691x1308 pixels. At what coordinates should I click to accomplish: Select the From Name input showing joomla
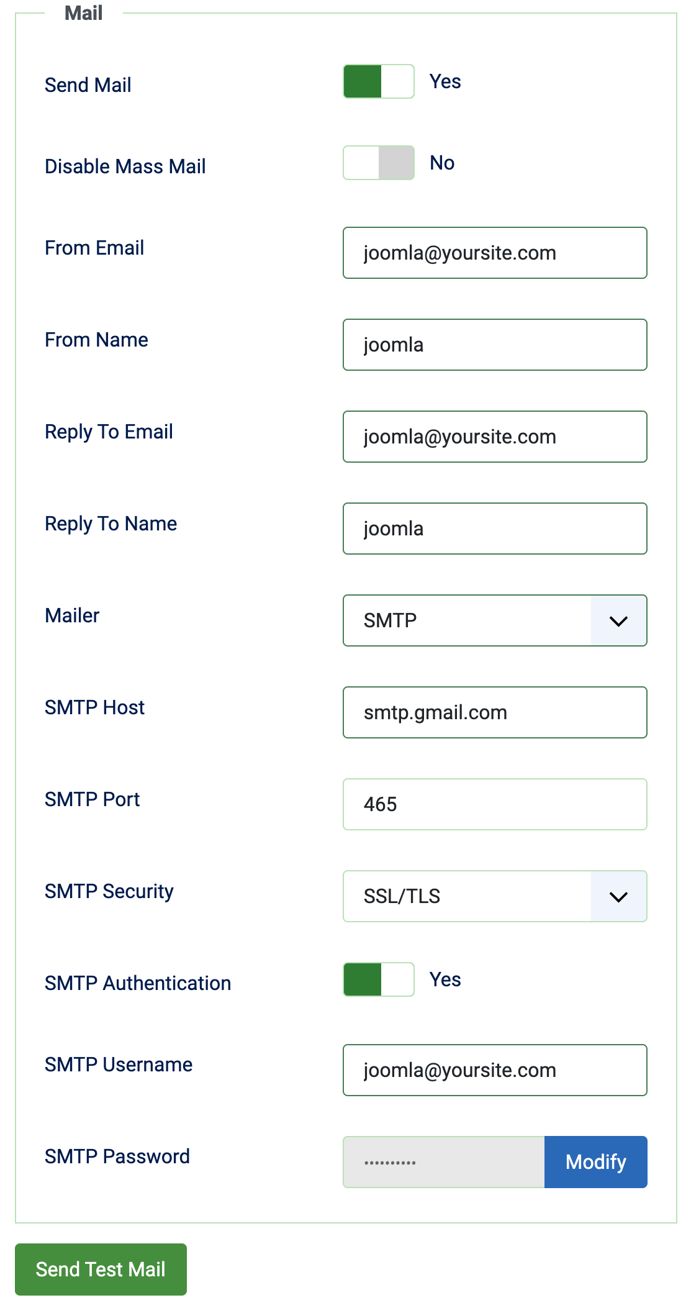pos(494,345)
